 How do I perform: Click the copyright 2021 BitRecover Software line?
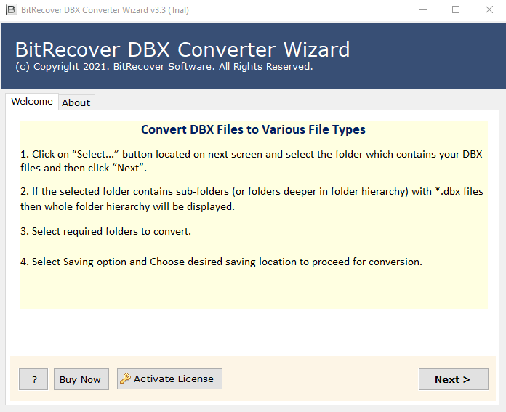coord(164,66)
